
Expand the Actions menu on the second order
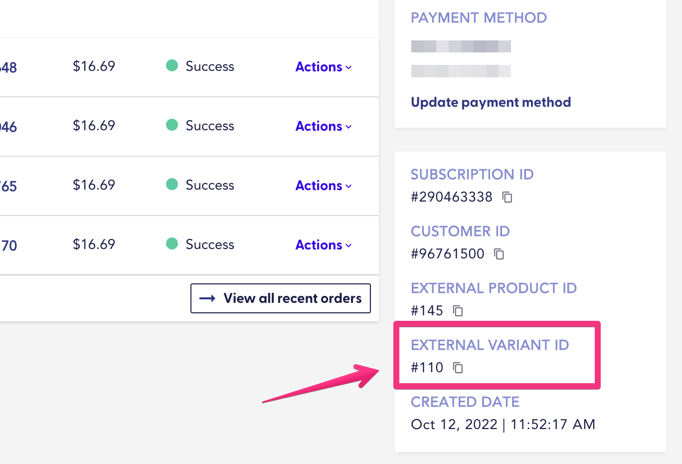pyautogui.click(x=323, y=126)
